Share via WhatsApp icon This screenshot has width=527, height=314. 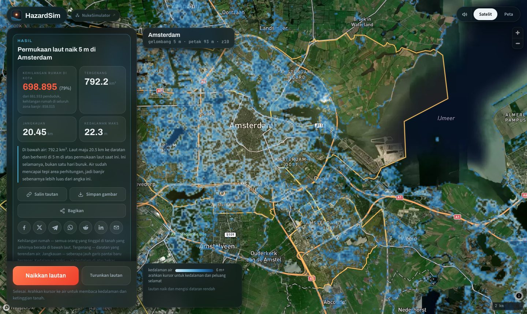(70, 227)
